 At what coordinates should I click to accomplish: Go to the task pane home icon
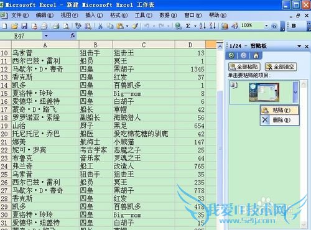(x=256, y=55)
